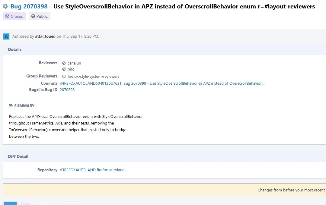Click the Diff Detail panel header
Screen dimensions: 326x205
pos(164,156)
